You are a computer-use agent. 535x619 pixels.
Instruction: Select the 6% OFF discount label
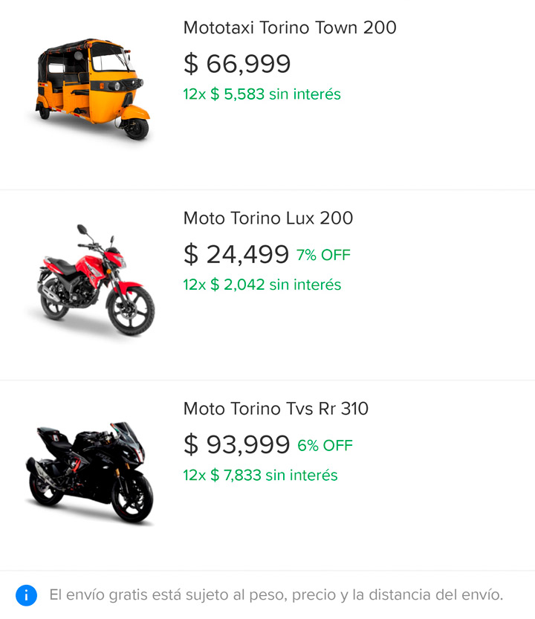325,446
